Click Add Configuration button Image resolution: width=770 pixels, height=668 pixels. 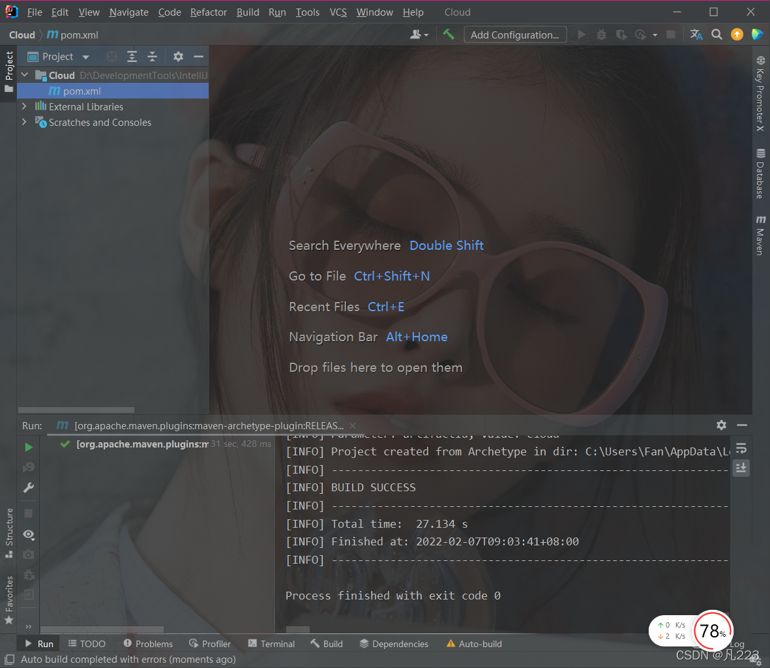514,35
